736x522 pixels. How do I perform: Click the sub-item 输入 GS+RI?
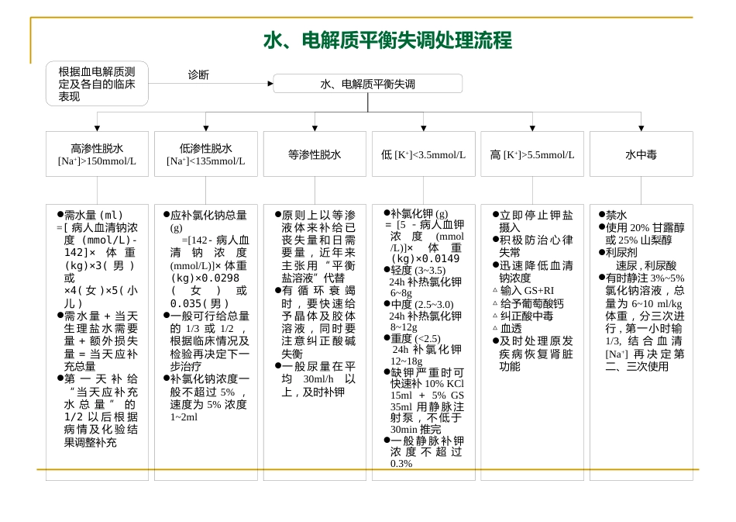(x=524, y=291)
